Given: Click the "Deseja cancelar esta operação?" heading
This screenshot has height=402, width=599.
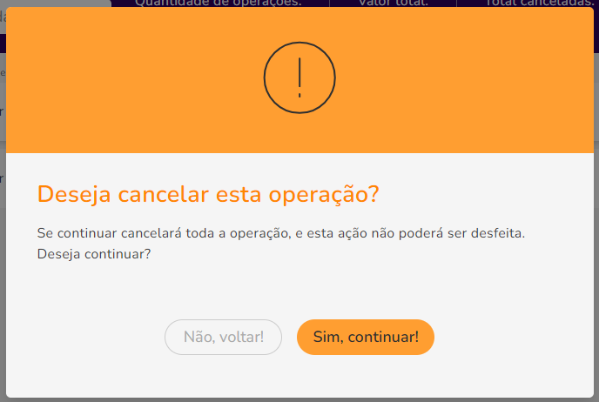Looking at the screenshot, I should coord(208,194).
